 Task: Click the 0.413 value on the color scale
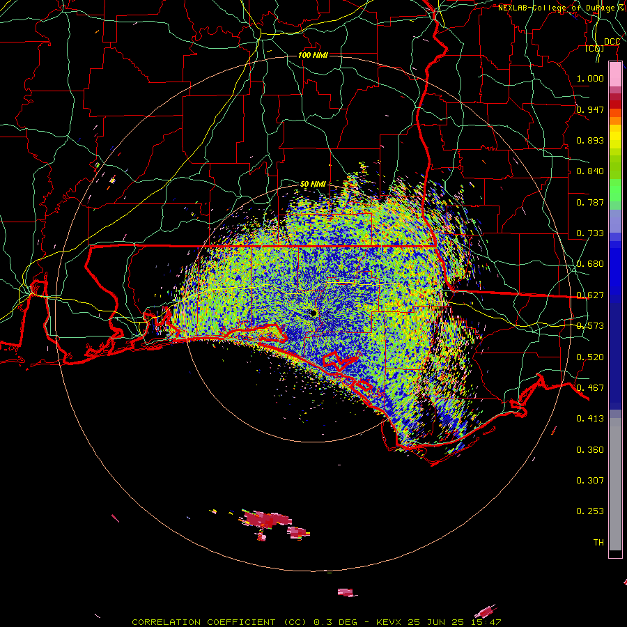coord(590,419)
